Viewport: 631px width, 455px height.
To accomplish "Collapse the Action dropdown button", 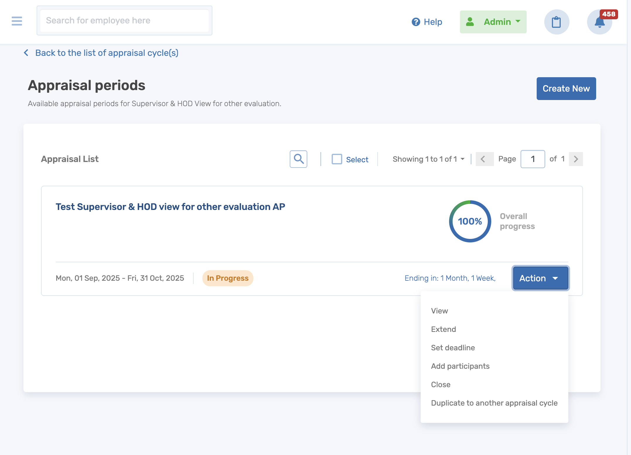I will (x=540, y=278).
